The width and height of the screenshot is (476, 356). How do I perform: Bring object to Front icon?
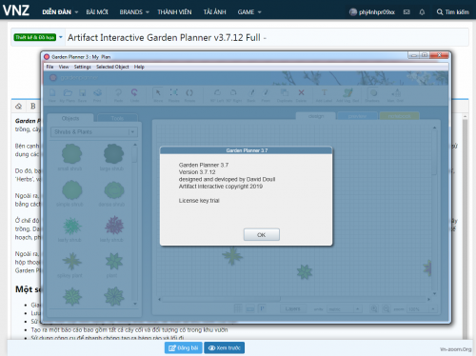[x=266, y=92]
